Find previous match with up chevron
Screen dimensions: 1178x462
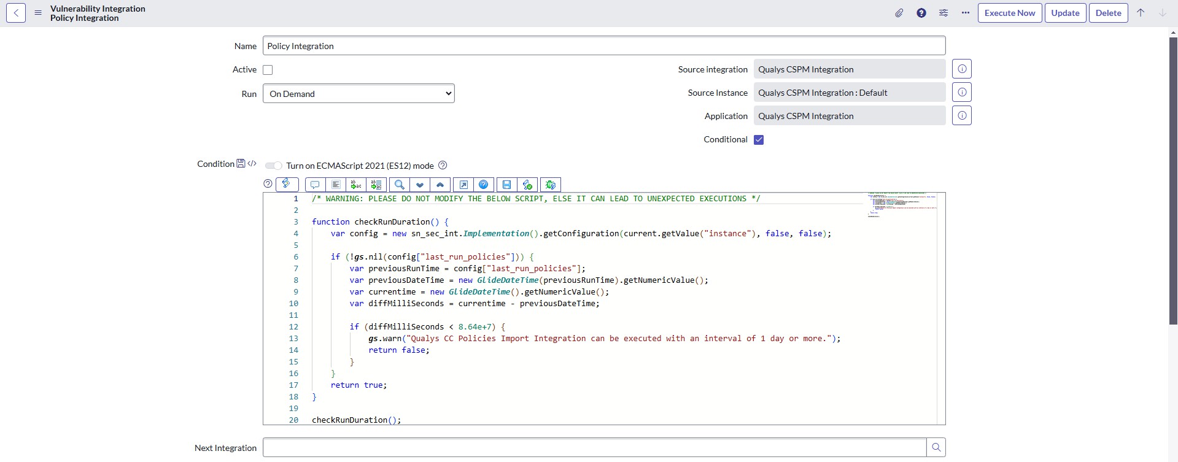[440, 185]
